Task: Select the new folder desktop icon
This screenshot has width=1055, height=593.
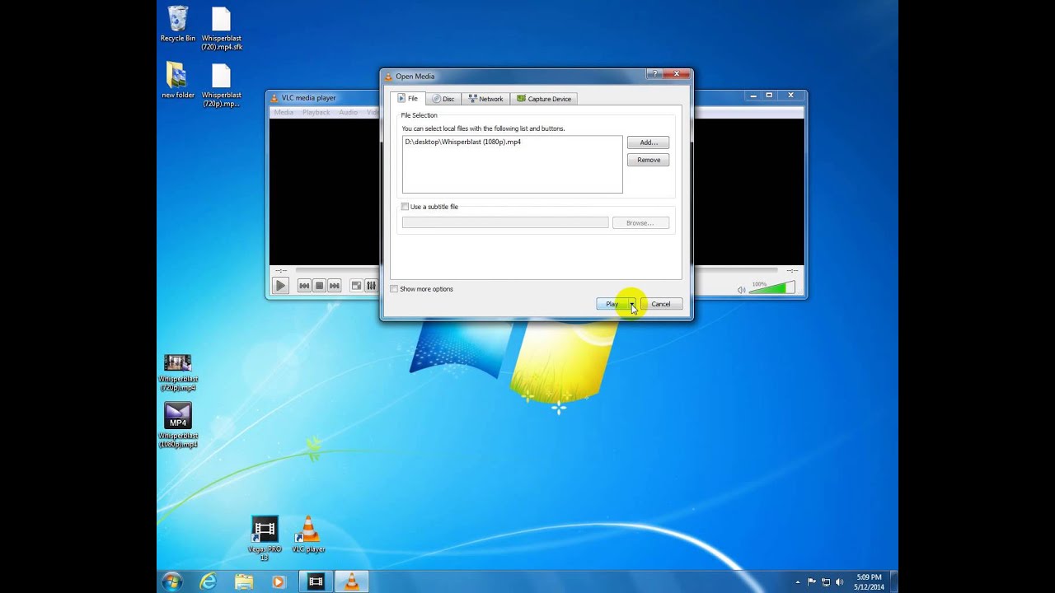Action: coord(178,80)
